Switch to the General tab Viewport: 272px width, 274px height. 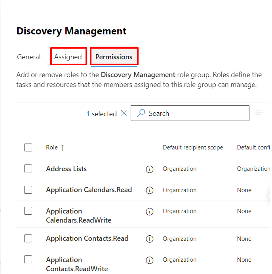(x=29, y=57)
